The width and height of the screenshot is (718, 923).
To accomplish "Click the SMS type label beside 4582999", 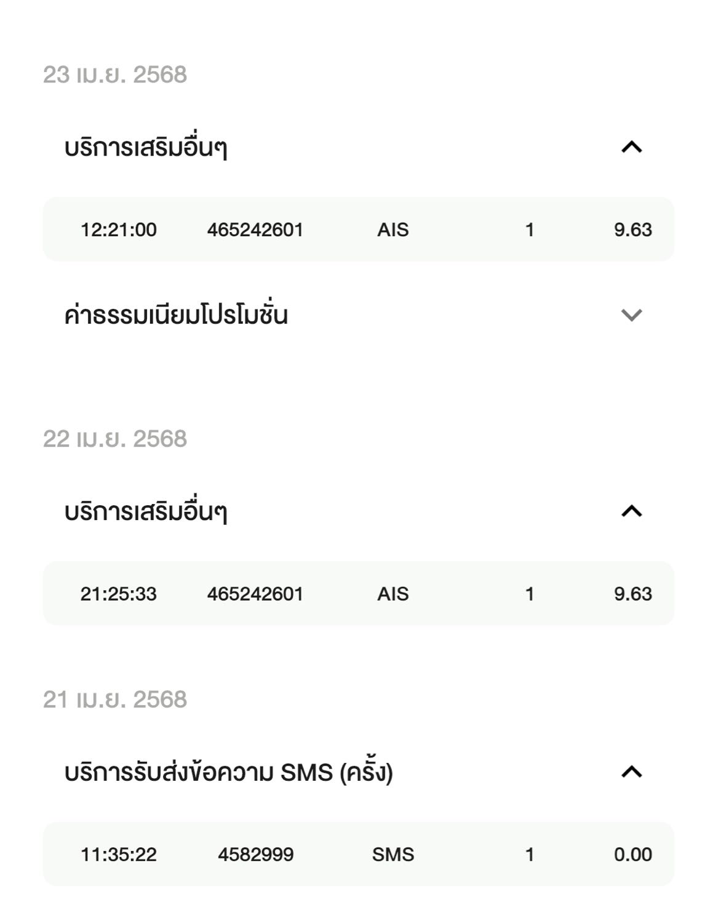I will point(393,854).
